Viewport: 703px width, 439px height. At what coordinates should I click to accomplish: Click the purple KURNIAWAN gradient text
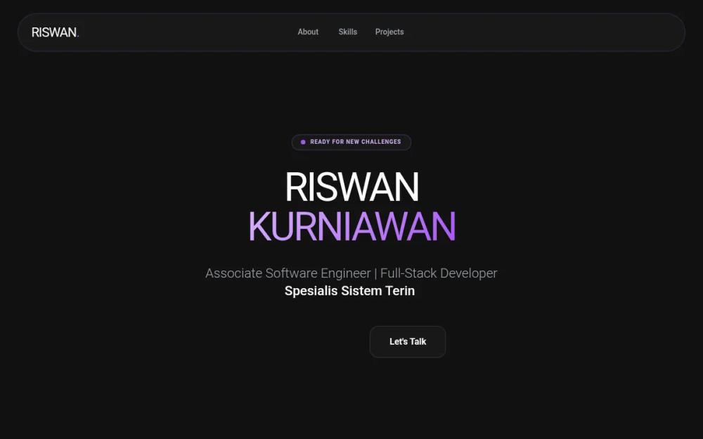point(351,226)
